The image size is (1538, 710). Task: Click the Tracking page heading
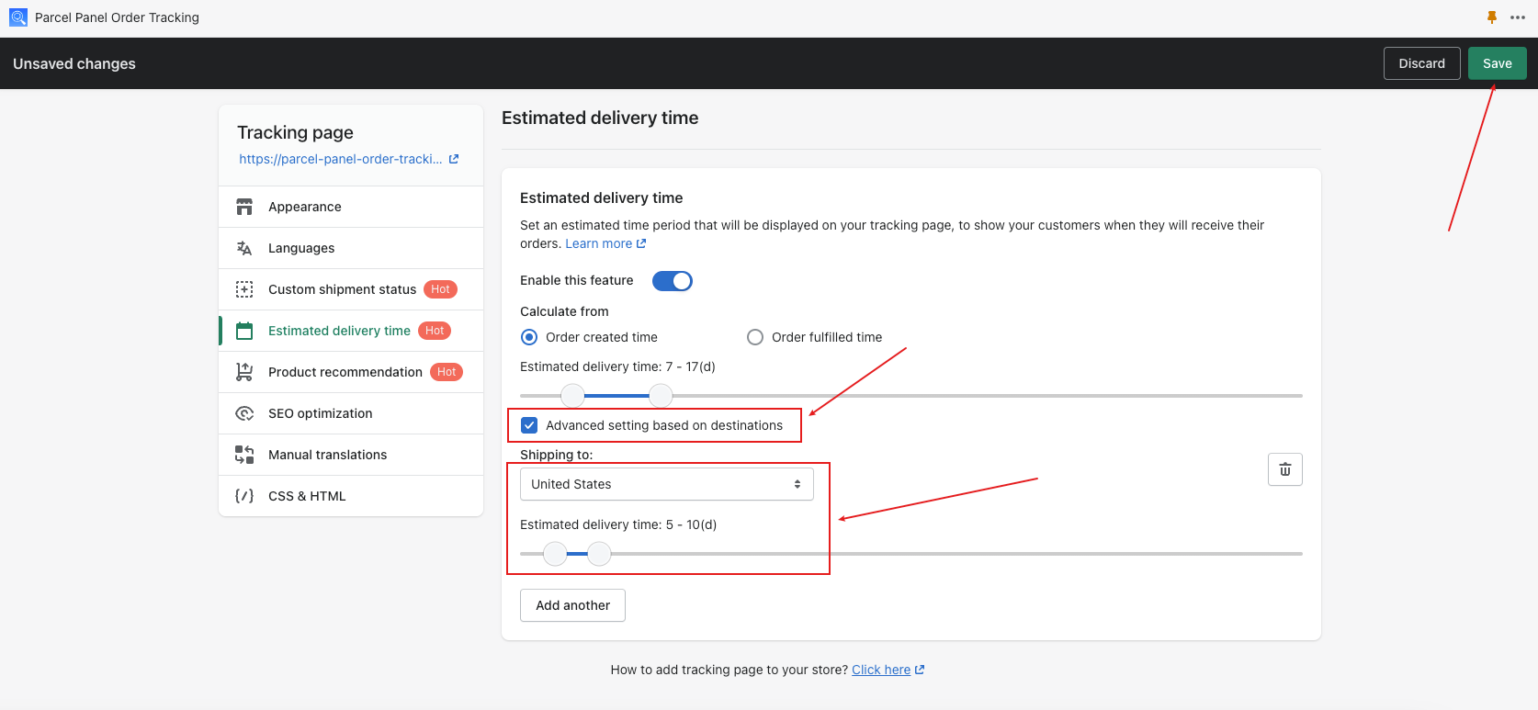pyautogui.click(x=295, y=132)
